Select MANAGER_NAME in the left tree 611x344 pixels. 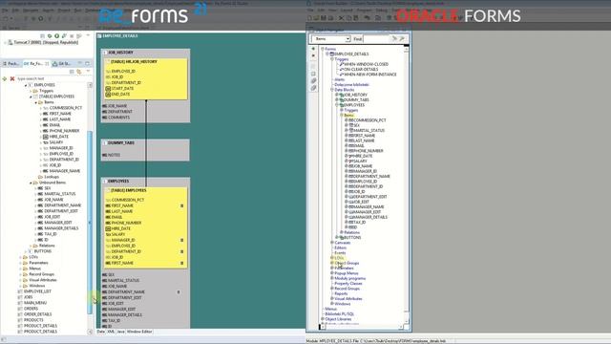[64, 171]
